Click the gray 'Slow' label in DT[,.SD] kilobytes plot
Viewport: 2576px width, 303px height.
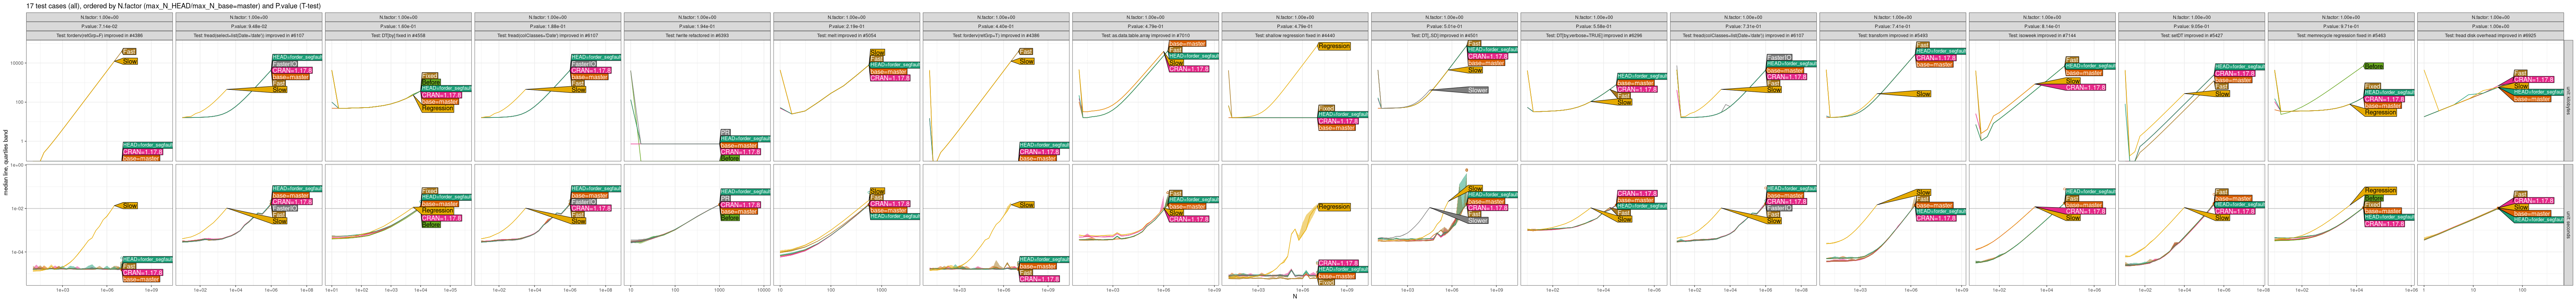click(x=1477, y=91)
